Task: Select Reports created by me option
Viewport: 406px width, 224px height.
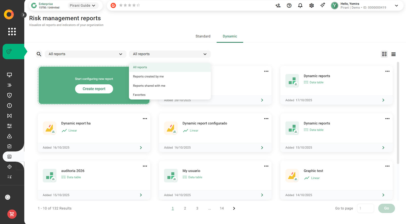Action: (x=148, y=77)
